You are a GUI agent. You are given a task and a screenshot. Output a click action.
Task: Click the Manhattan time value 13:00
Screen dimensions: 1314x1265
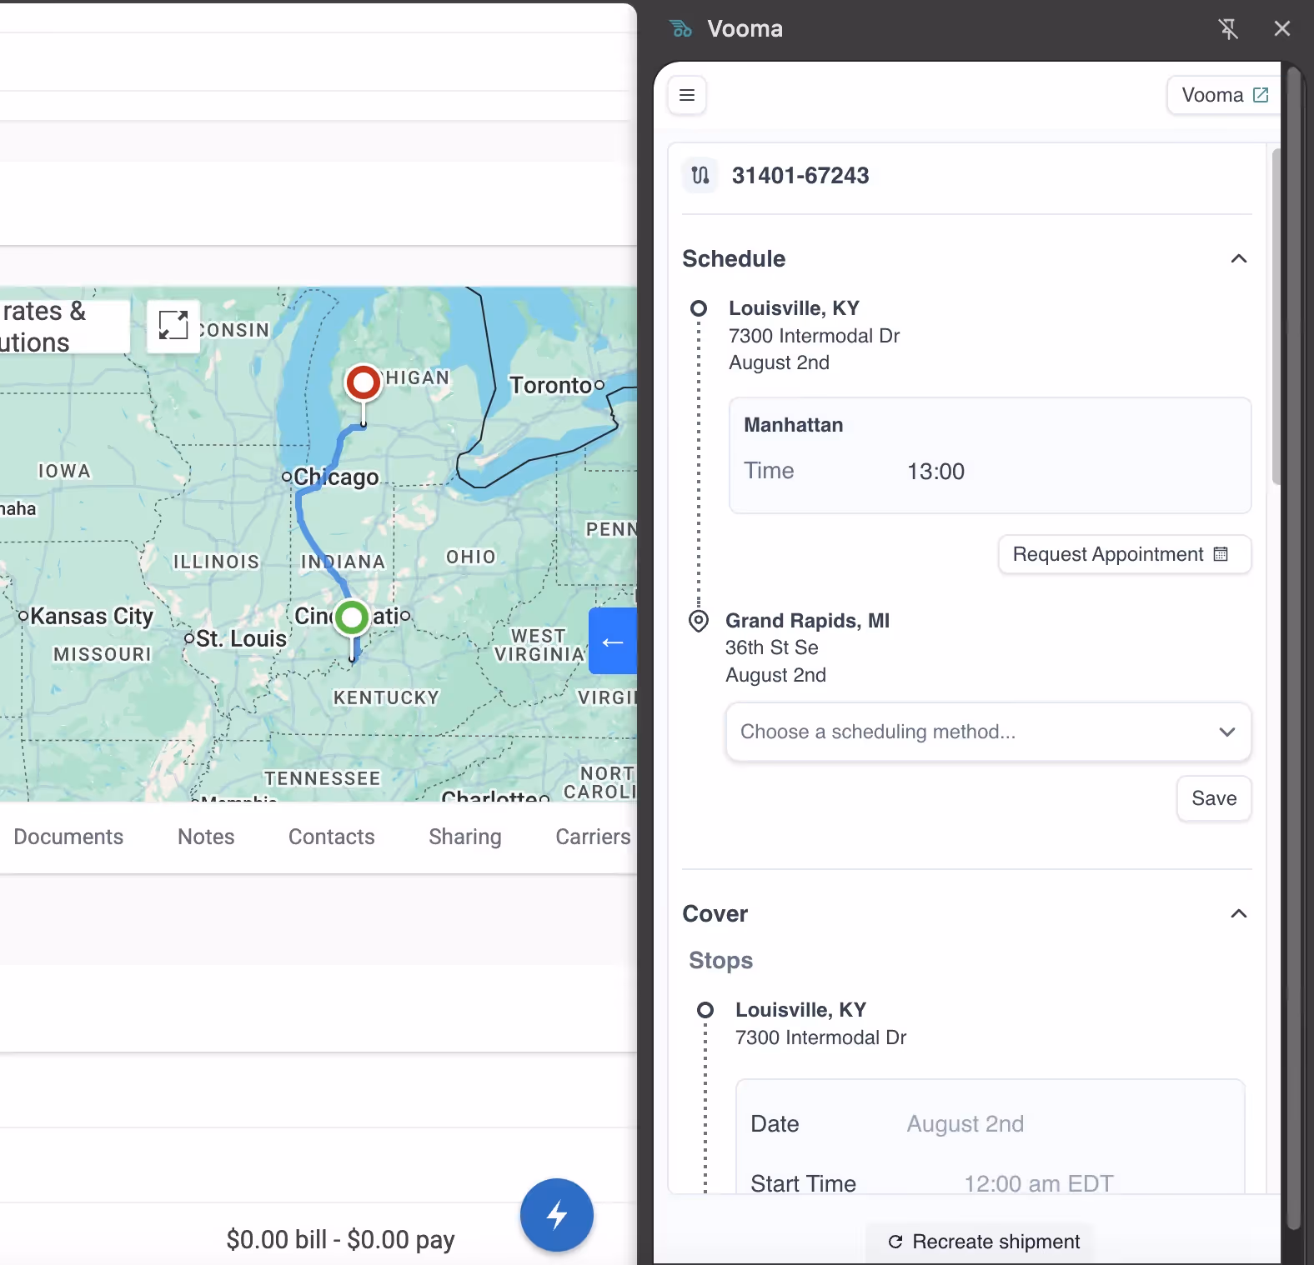pos(935,472)
